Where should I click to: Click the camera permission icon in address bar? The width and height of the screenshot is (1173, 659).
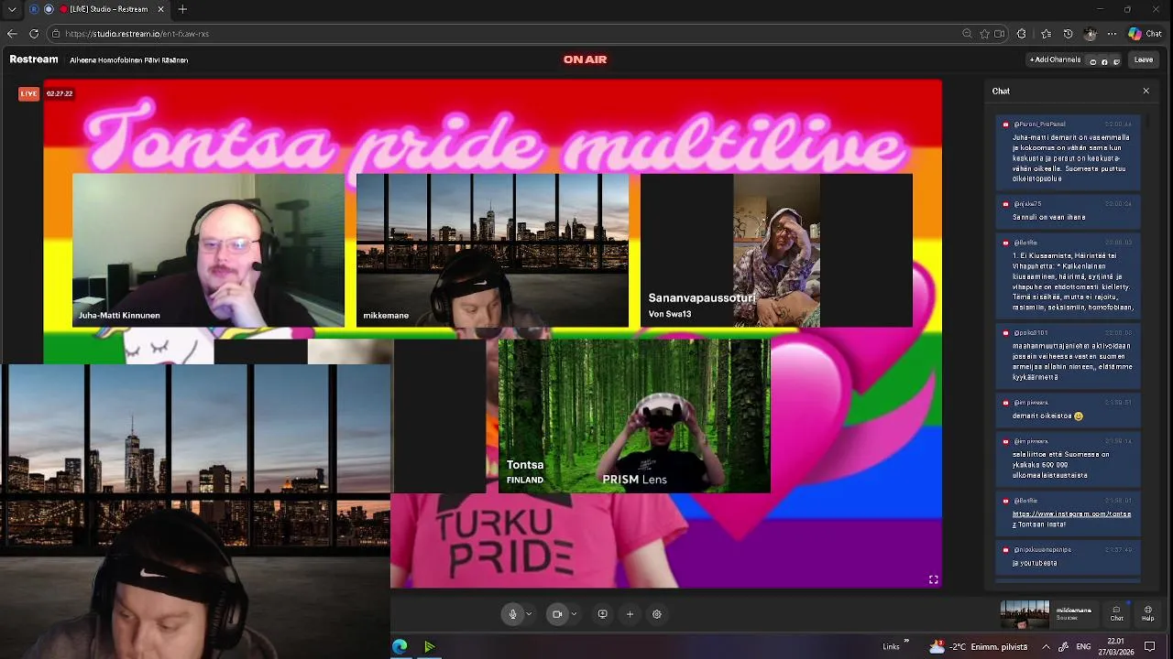(x=1000, y=34)
